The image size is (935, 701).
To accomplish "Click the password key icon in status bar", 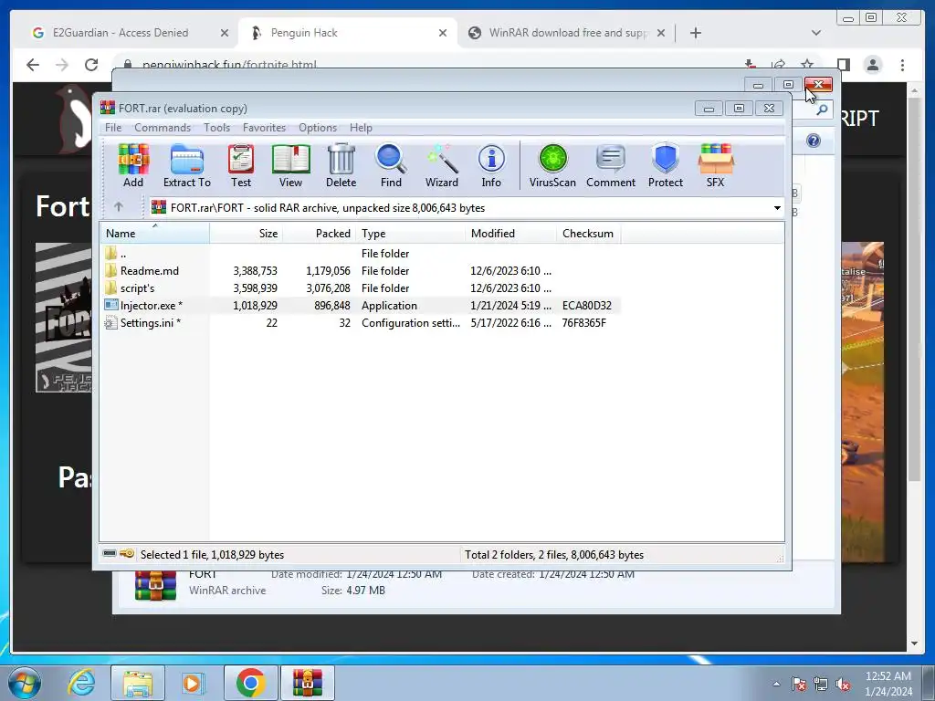I will click(127, 554).
